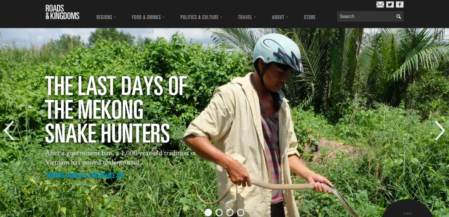Open the About menu
The width and height of the screenshot is (449, 217).
click(x=280, y=17)
